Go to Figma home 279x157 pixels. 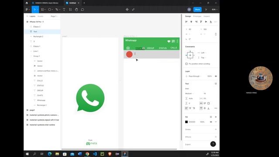(x=27, y=3)
